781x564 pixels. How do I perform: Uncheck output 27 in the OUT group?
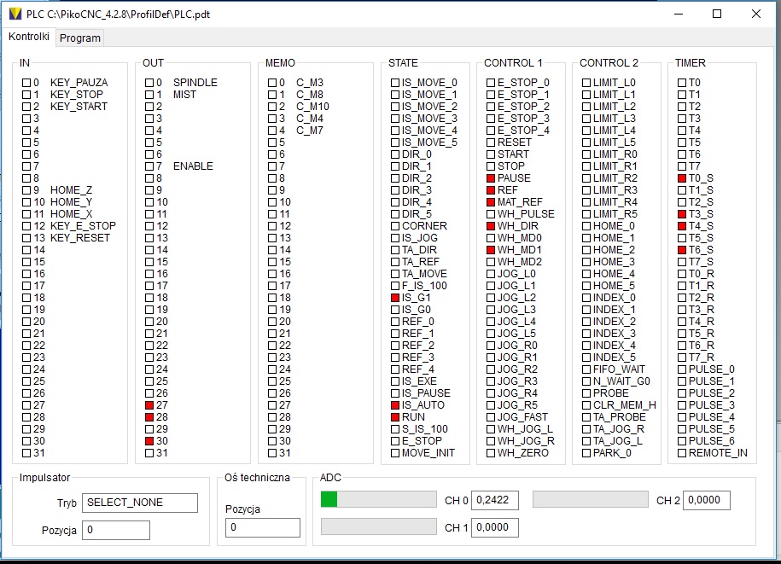(x=149, y=405)
